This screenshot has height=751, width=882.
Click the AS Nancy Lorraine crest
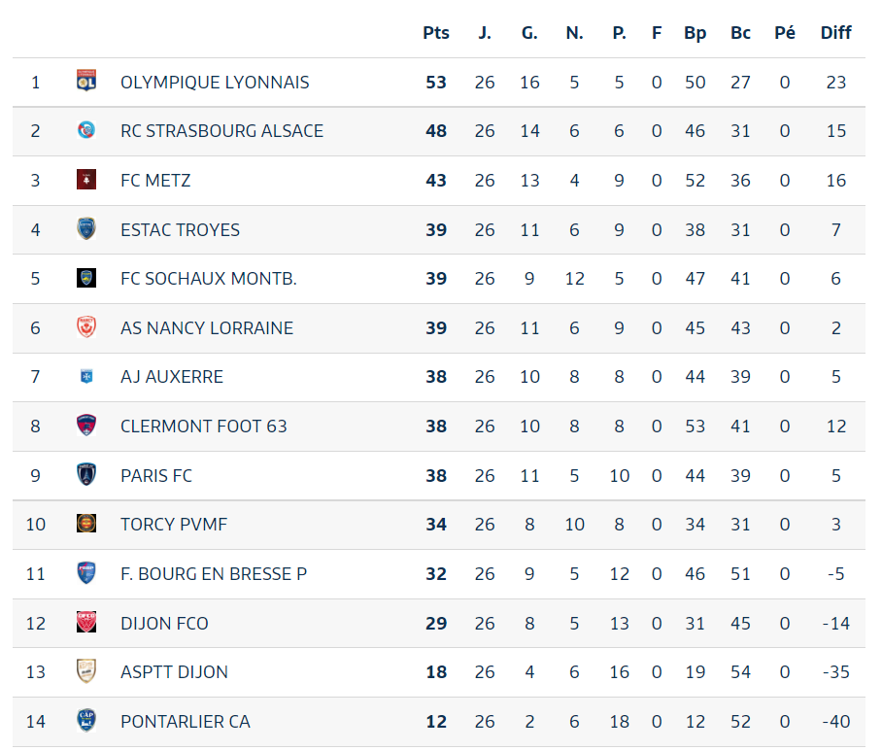click(86, 327)
